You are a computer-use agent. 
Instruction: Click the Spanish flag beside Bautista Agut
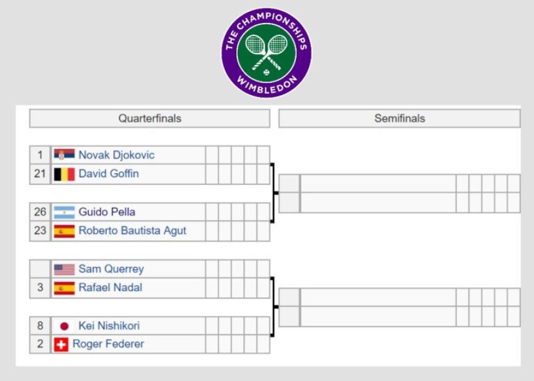(65, 231)
